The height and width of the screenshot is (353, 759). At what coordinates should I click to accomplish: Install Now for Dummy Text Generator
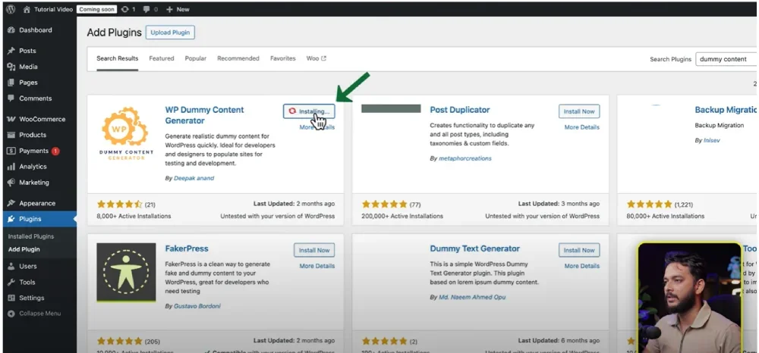(579, 250)
